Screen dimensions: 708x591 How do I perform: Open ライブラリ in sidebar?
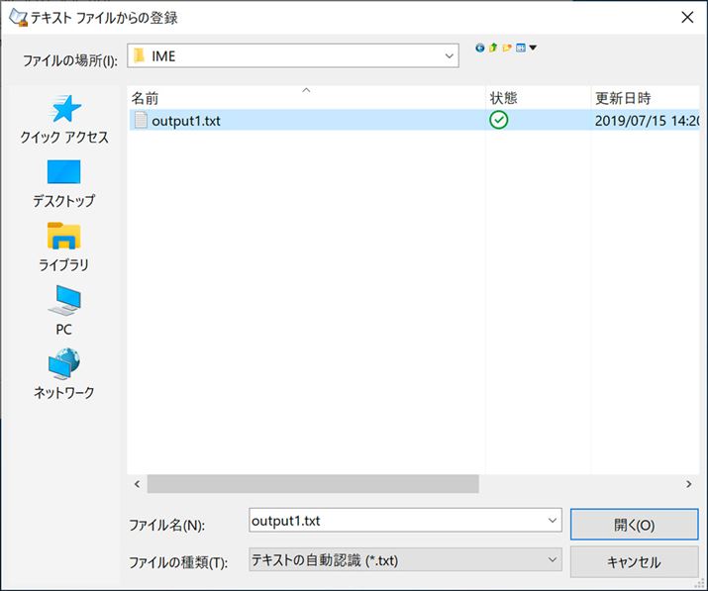pyautogui.click(x=63, y=247)
